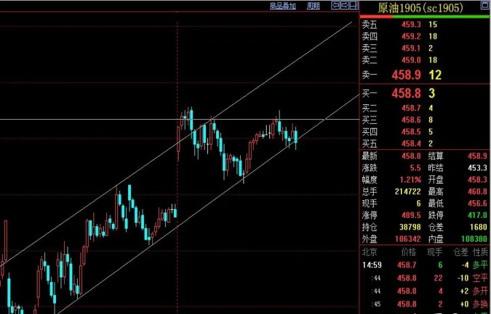Click the 昨结 previous settlement 453.3
The width and height of the screenshot is (491, 314).
point(477,168)
